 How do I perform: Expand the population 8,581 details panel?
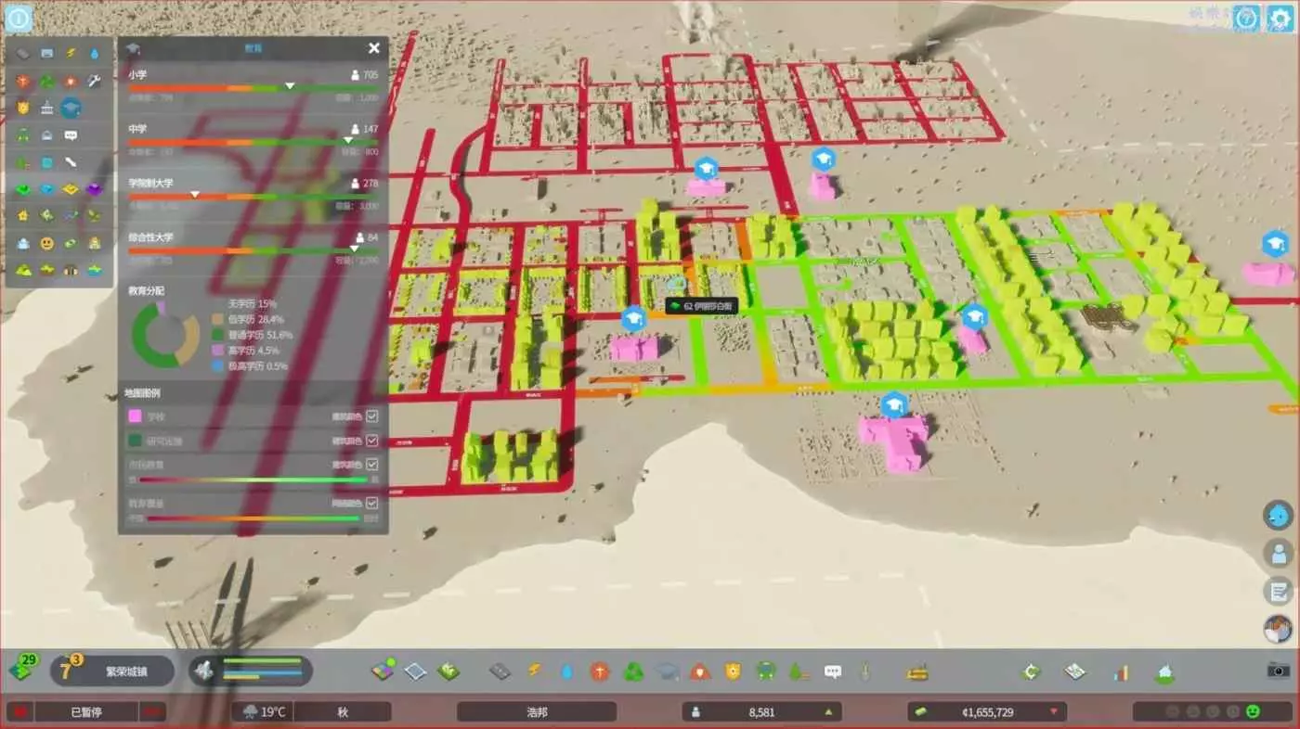click(763, 712)
